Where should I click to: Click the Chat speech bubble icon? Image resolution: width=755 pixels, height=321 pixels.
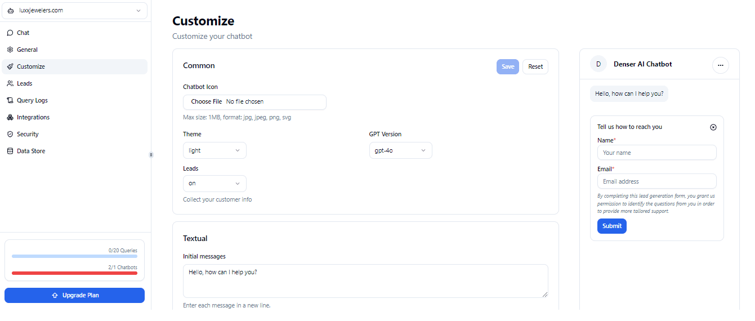(x=10, y=33)
